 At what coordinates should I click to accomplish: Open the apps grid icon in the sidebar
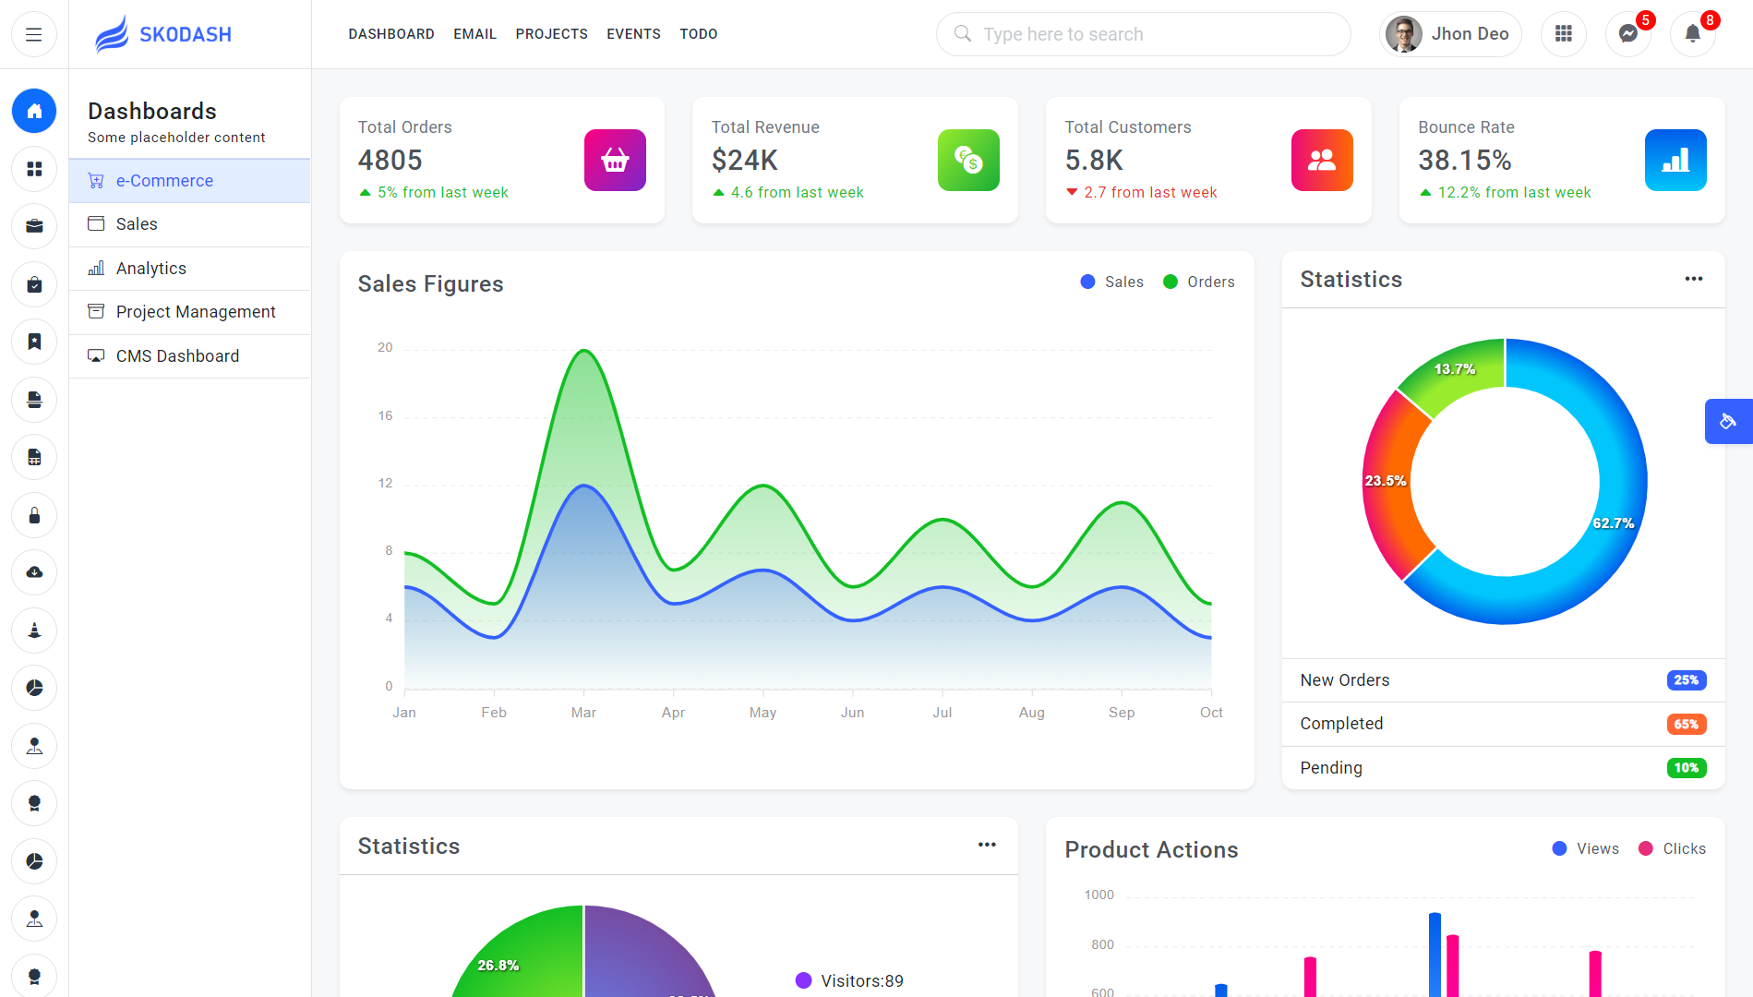click(x=34, y=169)
